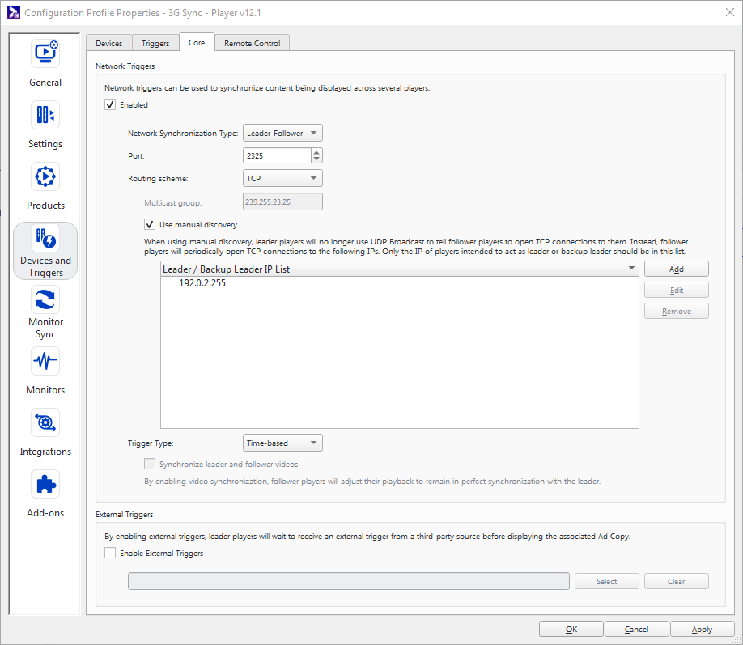Open the Add-ons puzzle icon
The width and height of the screenshot is (743, 645).
(45, 484)
